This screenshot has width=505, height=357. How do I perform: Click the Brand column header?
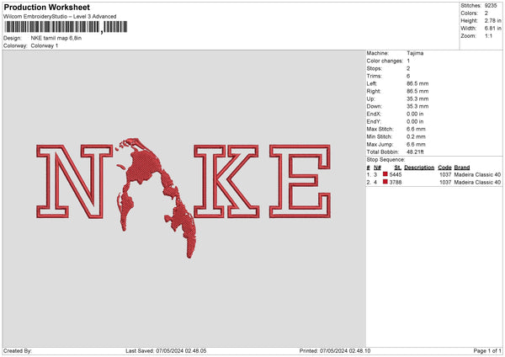point(462,168)
